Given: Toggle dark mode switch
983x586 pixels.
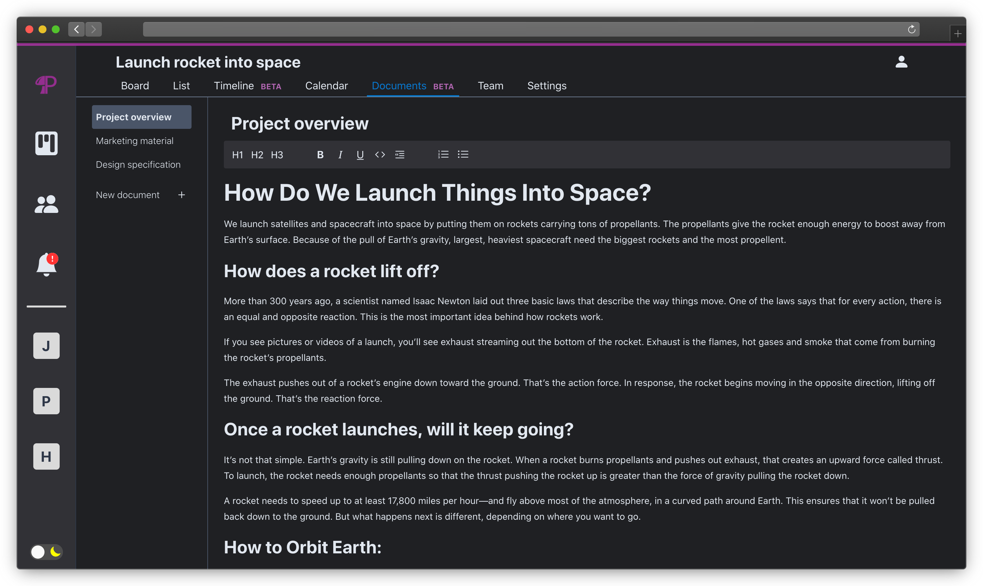Looking at the screenshot, I should (x=46, y=552).
